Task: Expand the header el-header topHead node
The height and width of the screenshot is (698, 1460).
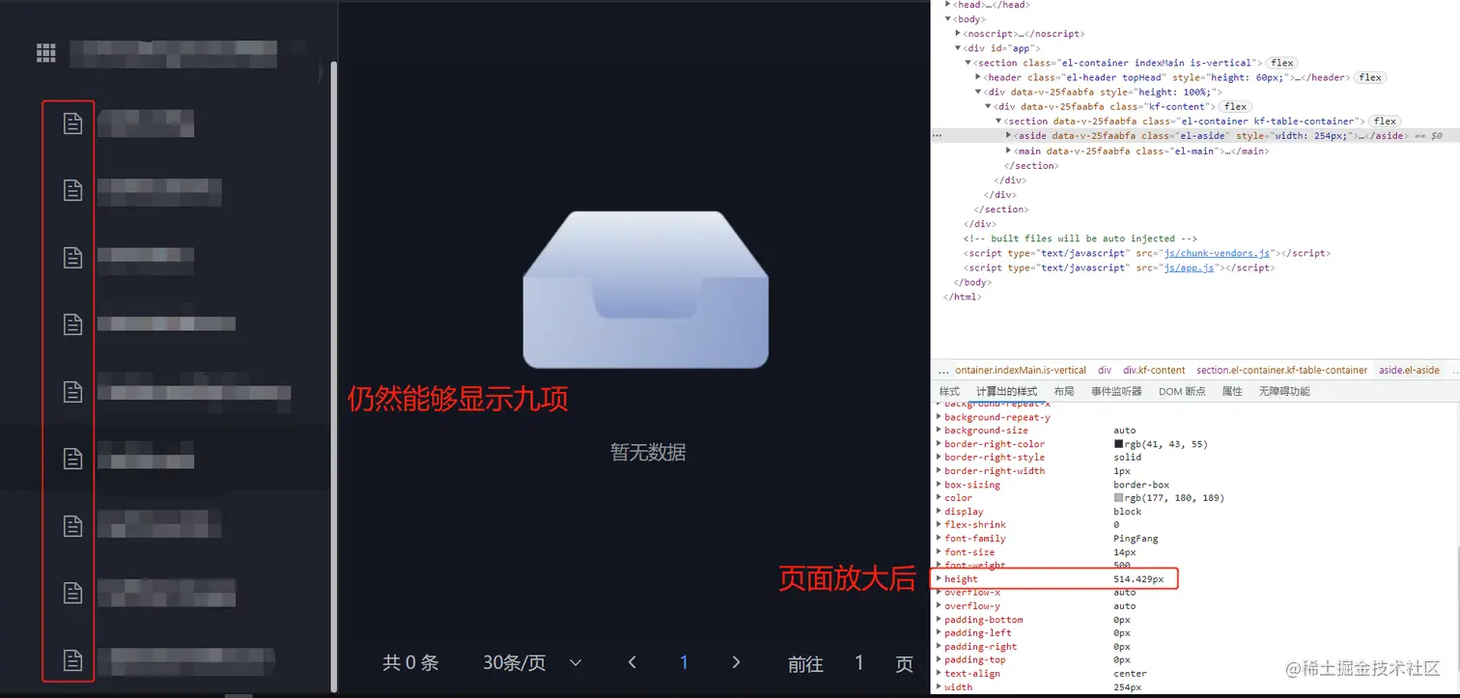Action: click(x=978, y=77)
